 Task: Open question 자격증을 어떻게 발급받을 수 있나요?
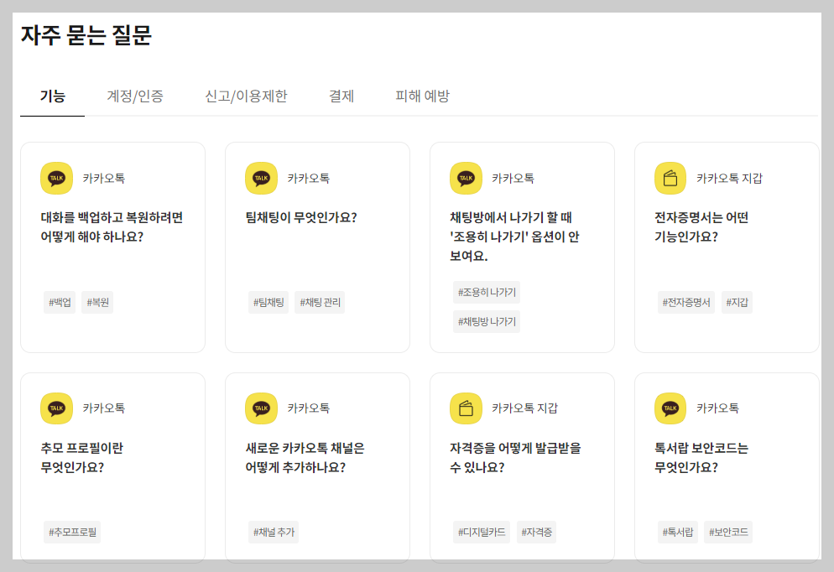click(x=515, y=458)
